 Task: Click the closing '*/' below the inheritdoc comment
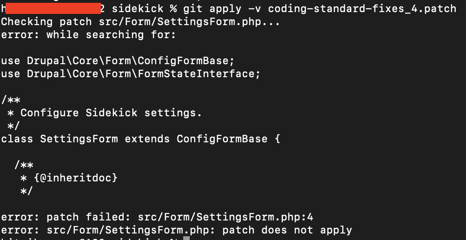[x=27, y=191]
